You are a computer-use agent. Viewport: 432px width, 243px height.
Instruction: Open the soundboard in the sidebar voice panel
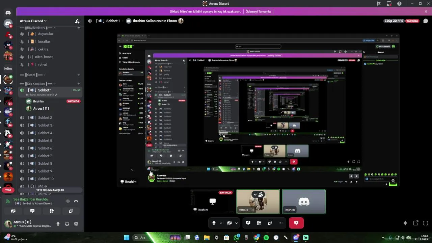pyautogui.click(x=71, y=211)
